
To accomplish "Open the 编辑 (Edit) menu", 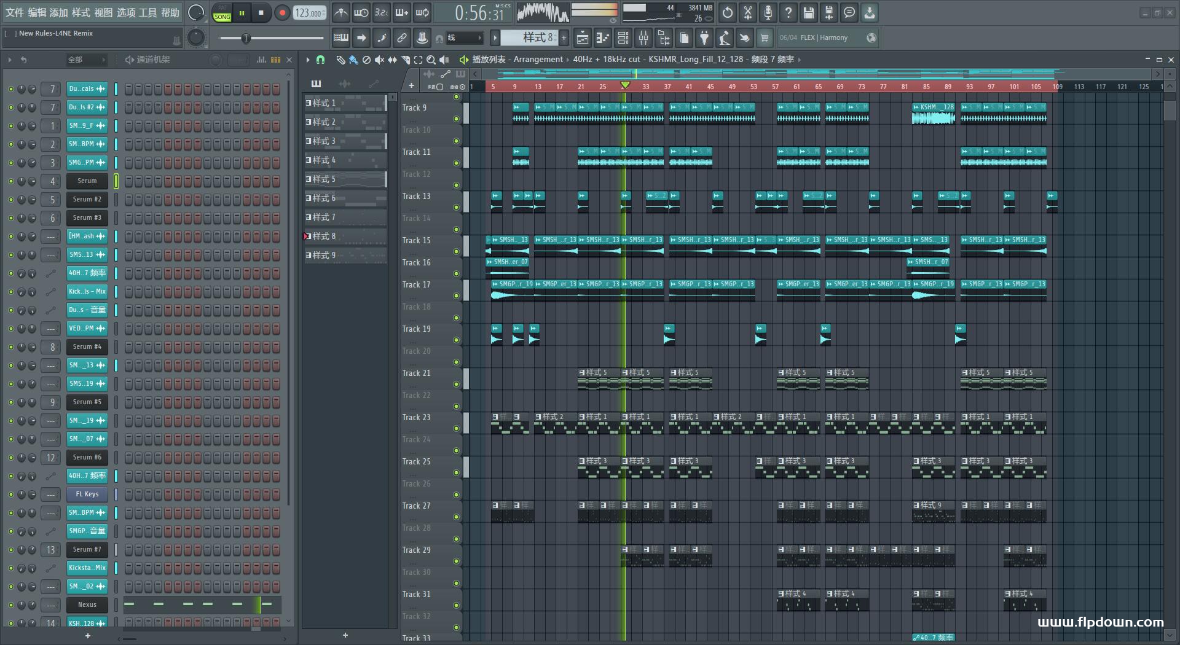I will [x=37, y=12].
